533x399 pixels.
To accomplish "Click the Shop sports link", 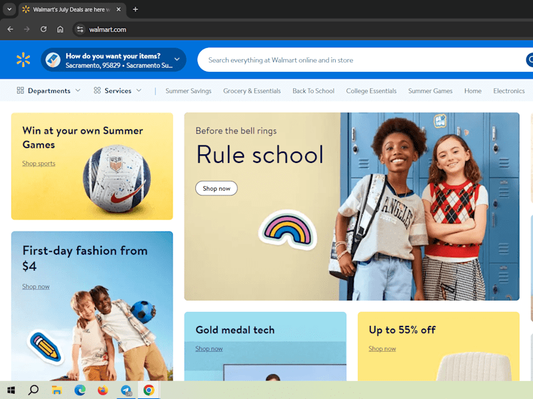I will point(39,164).
